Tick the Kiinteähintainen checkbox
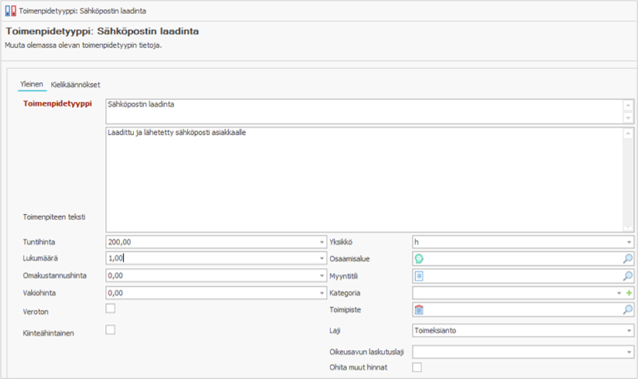The width and height of the screenshot is (638, 379). click(x=111, y=330)
